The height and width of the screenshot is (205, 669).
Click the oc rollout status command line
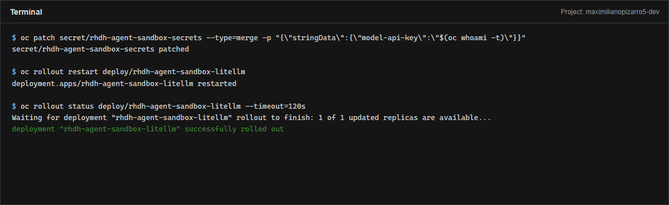[159, 106]
